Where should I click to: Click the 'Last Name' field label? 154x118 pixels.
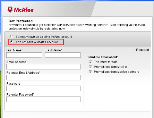[53, 50]
